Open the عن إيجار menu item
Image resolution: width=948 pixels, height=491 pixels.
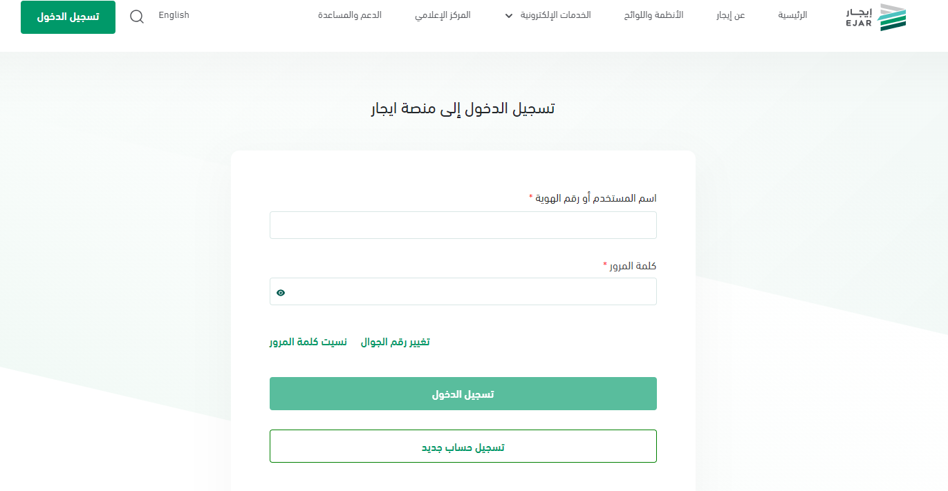730,15
